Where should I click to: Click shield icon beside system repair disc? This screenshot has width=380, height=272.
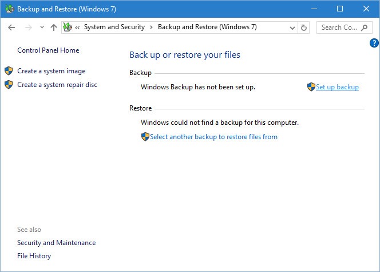pos(9,85)
